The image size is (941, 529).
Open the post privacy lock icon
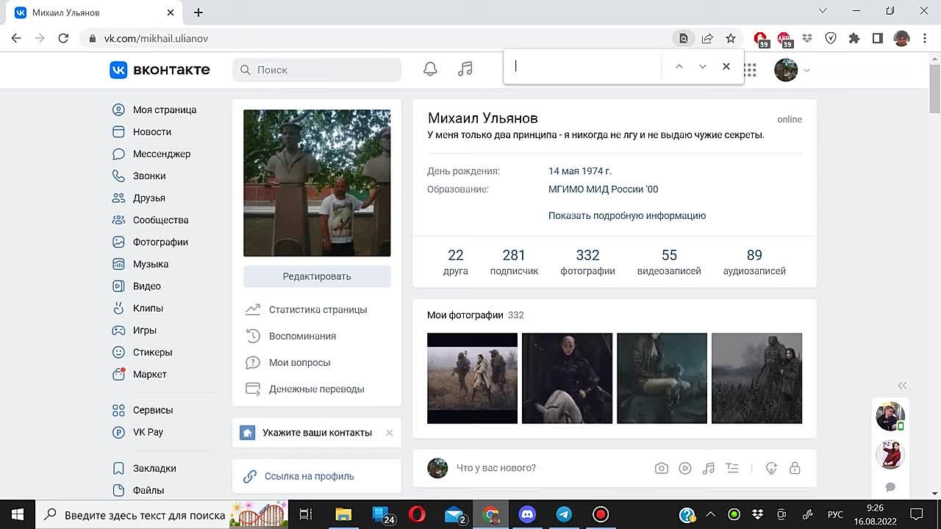point(795,468)
